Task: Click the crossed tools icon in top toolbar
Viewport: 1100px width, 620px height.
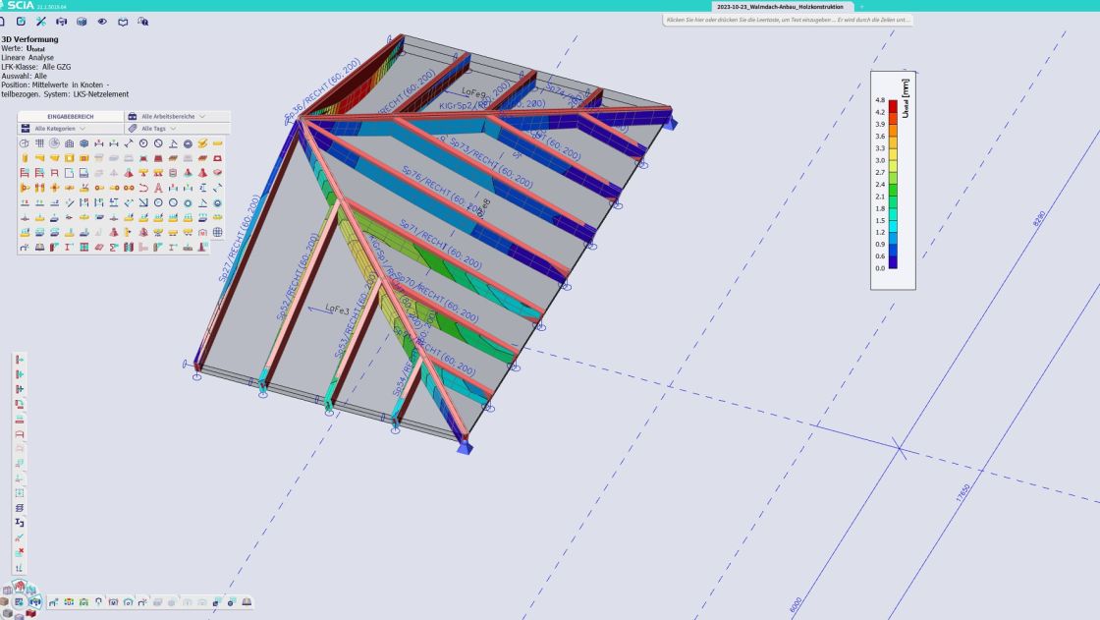Action: point(40,21)
